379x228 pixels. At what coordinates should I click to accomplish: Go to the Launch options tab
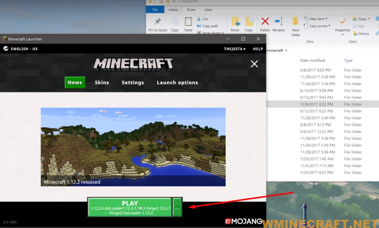(177, 83)
